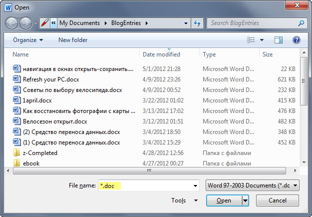Open the Tools menu
The height and width of the screenshot is (217, 312).
178,200
